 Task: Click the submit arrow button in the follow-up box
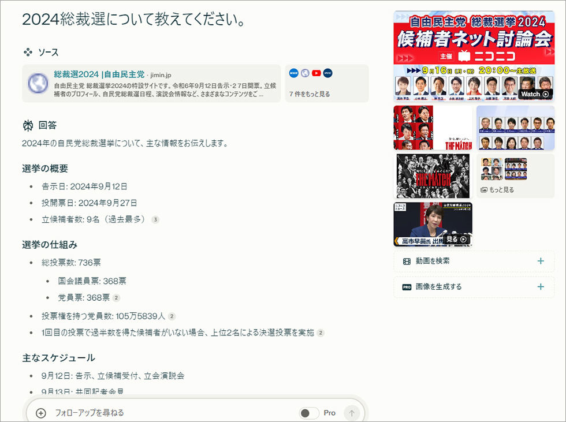(352, 413)
